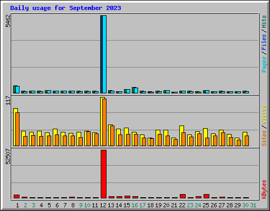This screenshot has height=211, width=270.
Task: Select day 25 on the x-axis
Action: 206,205
